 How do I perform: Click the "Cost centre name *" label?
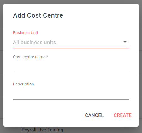click(x=31, y=57)
